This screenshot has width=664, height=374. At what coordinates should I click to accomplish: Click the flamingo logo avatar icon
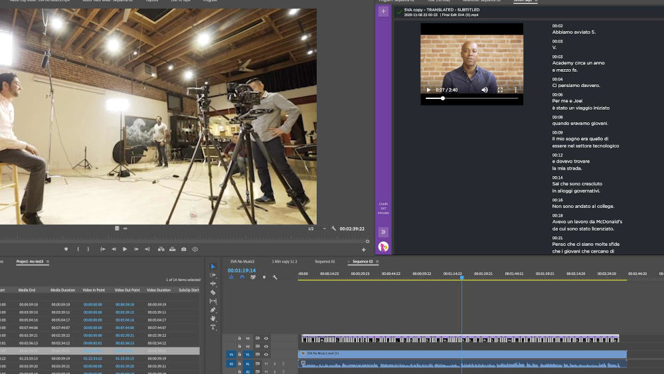[383, 246]
